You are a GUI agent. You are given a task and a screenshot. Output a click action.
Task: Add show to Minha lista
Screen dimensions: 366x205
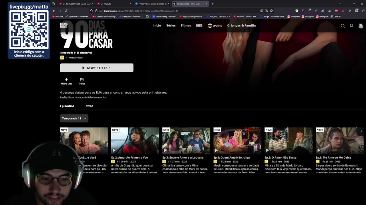[x=66, y=81]
